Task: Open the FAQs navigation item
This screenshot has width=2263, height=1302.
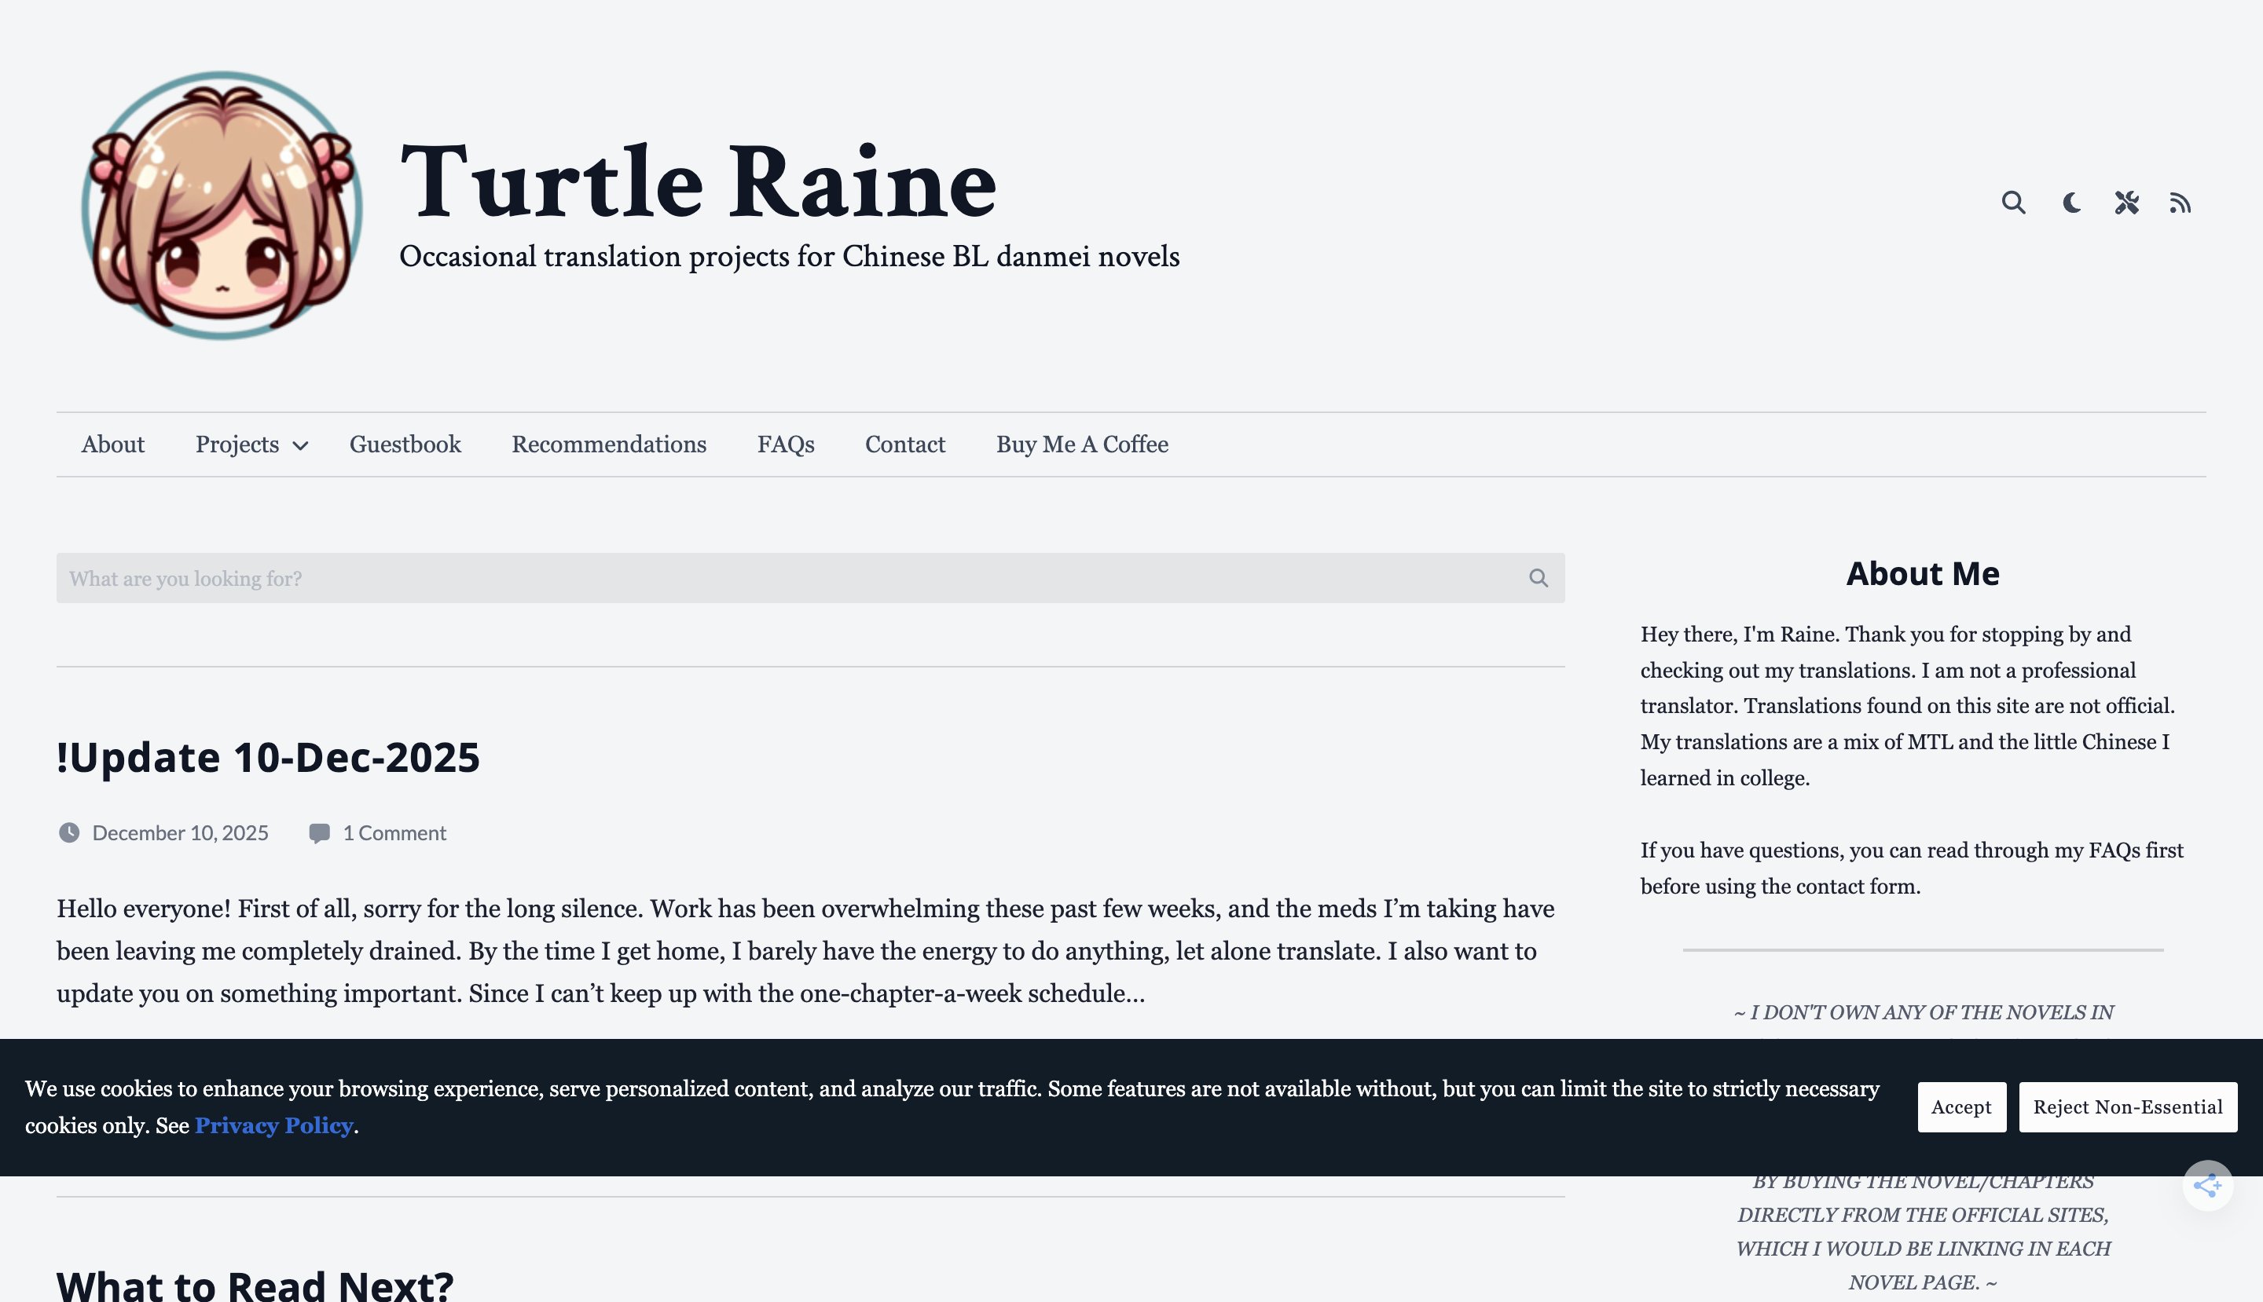Action: (x=786, y=444)
